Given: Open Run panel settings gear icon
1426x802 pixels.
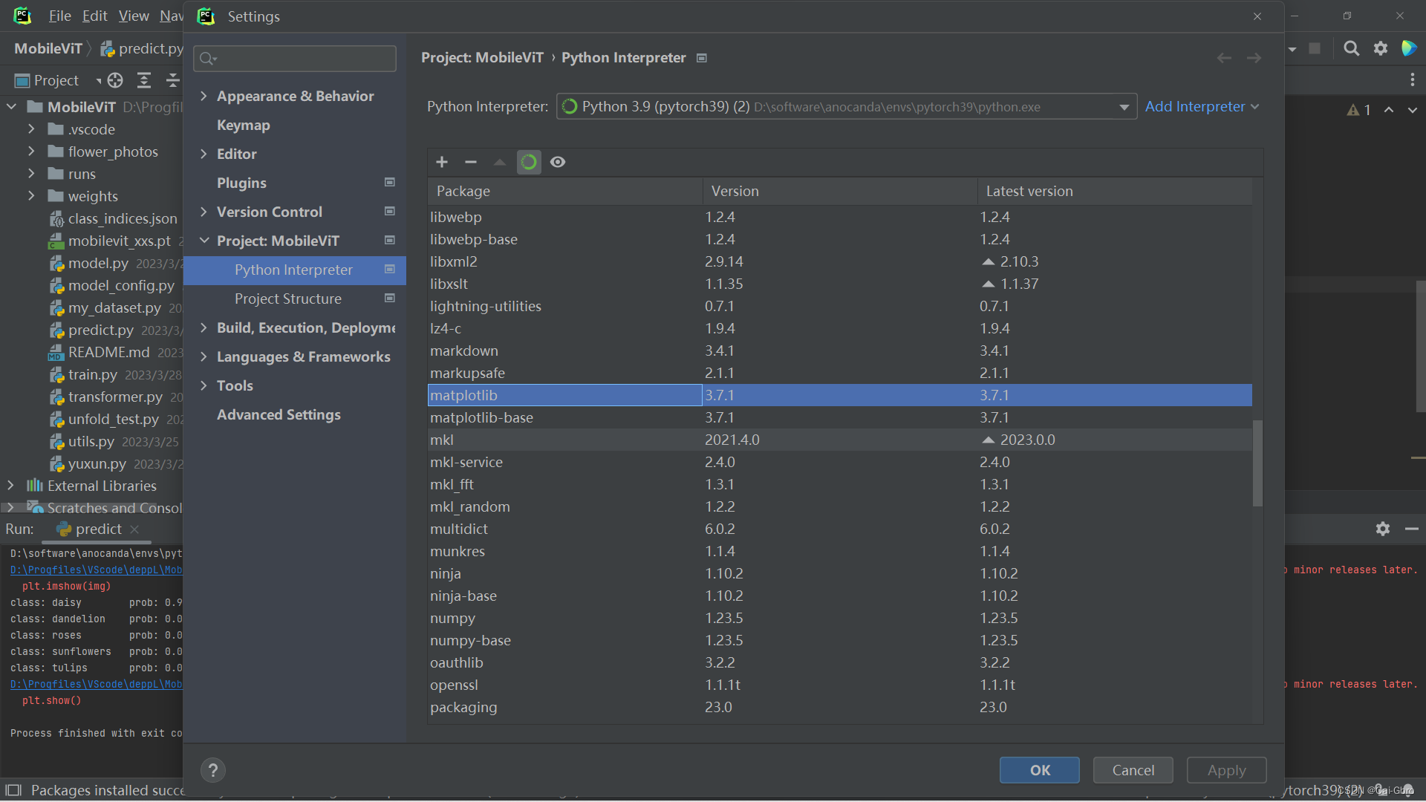Looking at the screenshot, I should coord(1383,529).
